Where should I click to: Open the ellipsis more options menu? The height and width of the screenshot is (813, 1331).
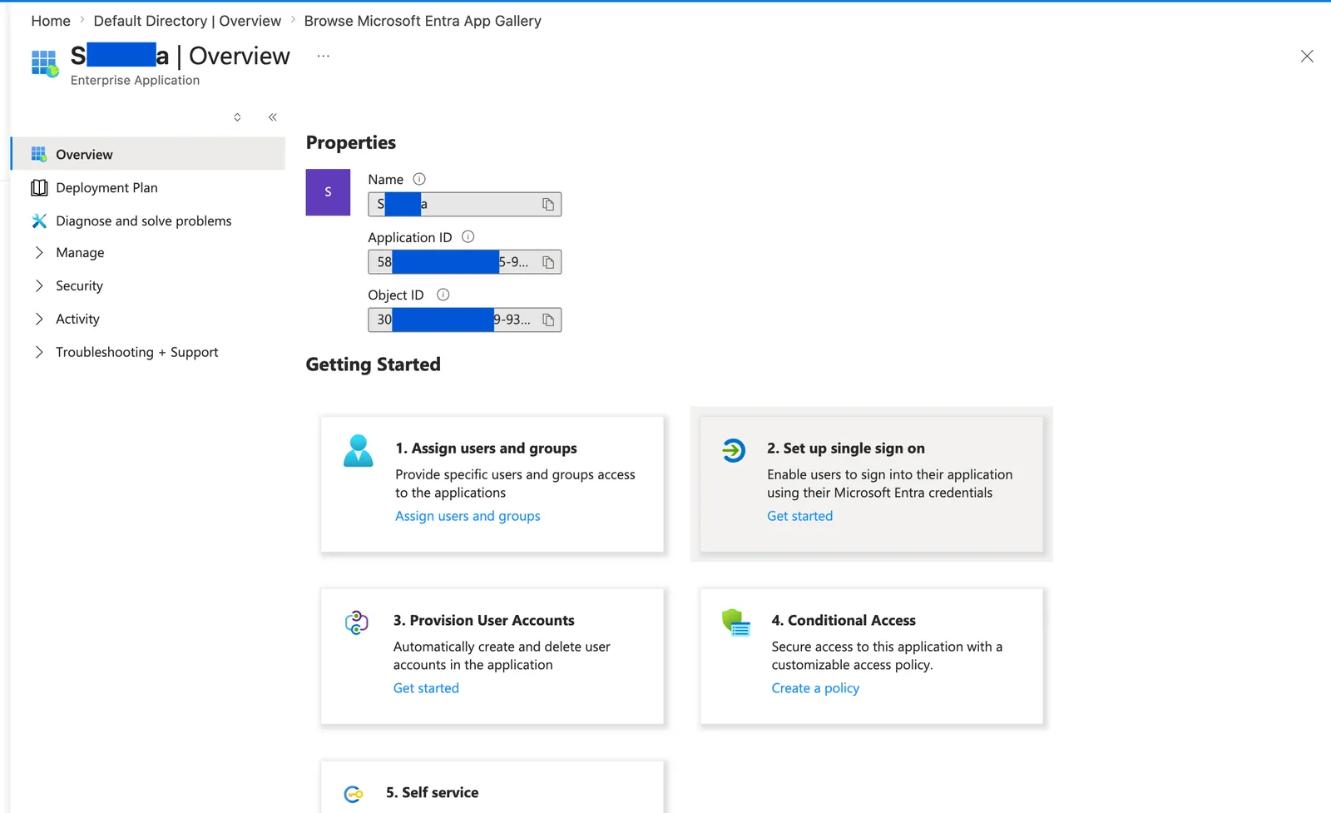(x=324, y=56)
